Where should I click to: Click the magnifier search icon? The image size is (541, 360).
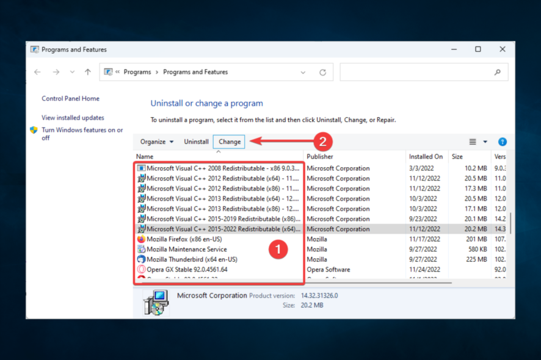coord(497,72)
